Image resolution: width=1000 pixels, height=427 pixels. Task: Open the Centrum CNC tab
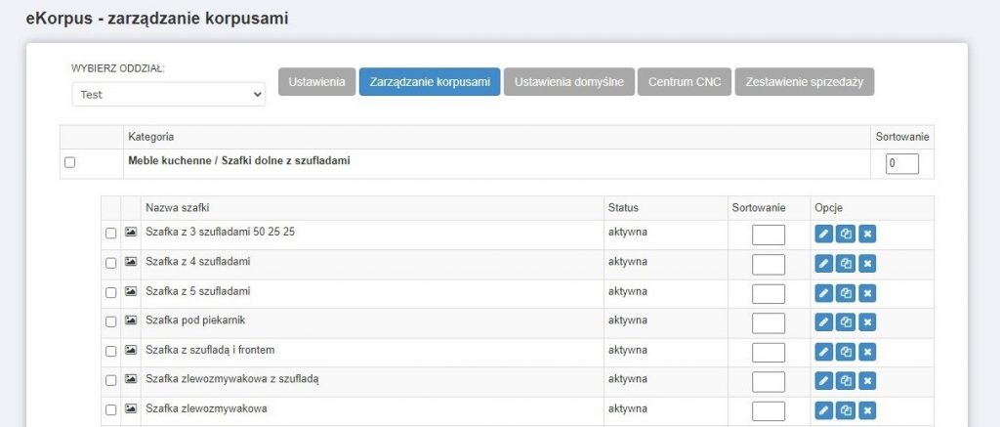coord(684,82)
